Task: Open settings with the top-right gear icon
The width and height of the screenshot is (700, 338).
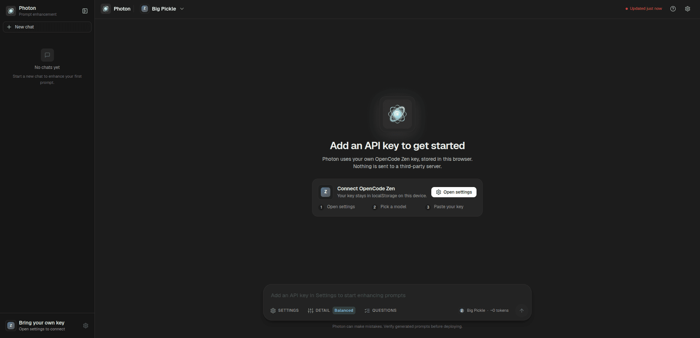Action: click(688, 9)
